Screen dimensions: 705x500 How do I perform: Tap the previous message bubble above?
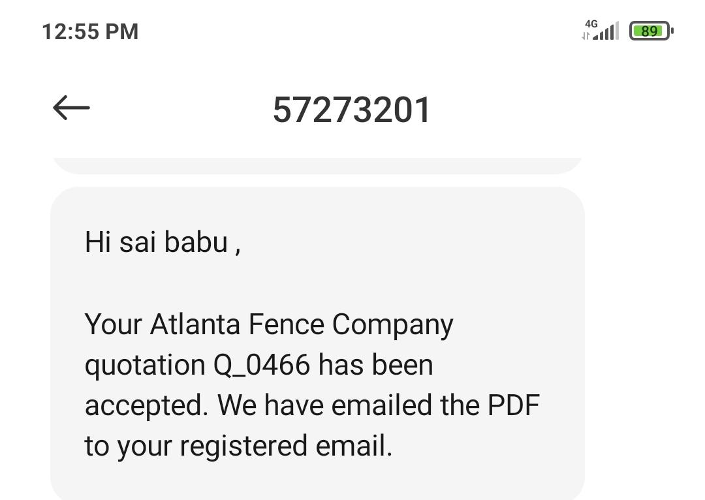(317, 165)
